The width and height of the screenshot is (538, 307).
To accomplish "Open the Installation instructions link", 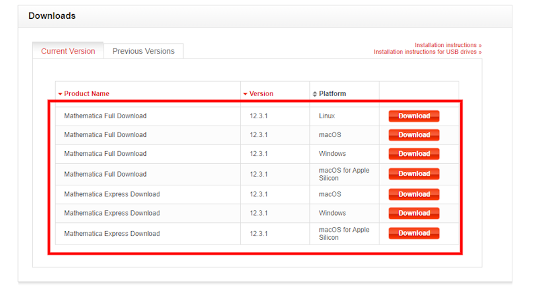I will [x=447, y=45].
